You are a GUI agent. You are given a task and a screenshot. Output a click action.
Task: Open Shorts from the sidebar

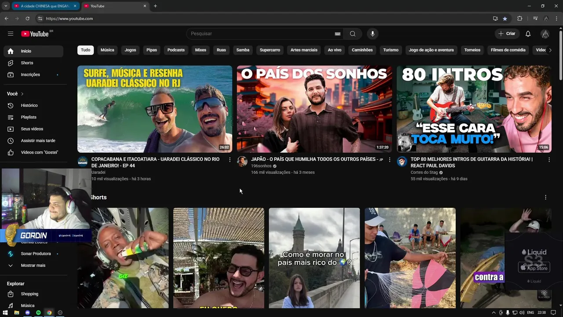pyautogui.click(x=33, y=63)
